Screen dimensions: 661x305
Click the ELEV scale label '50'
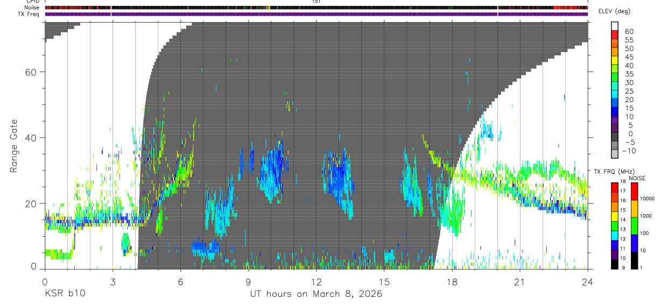coord(628,49)
